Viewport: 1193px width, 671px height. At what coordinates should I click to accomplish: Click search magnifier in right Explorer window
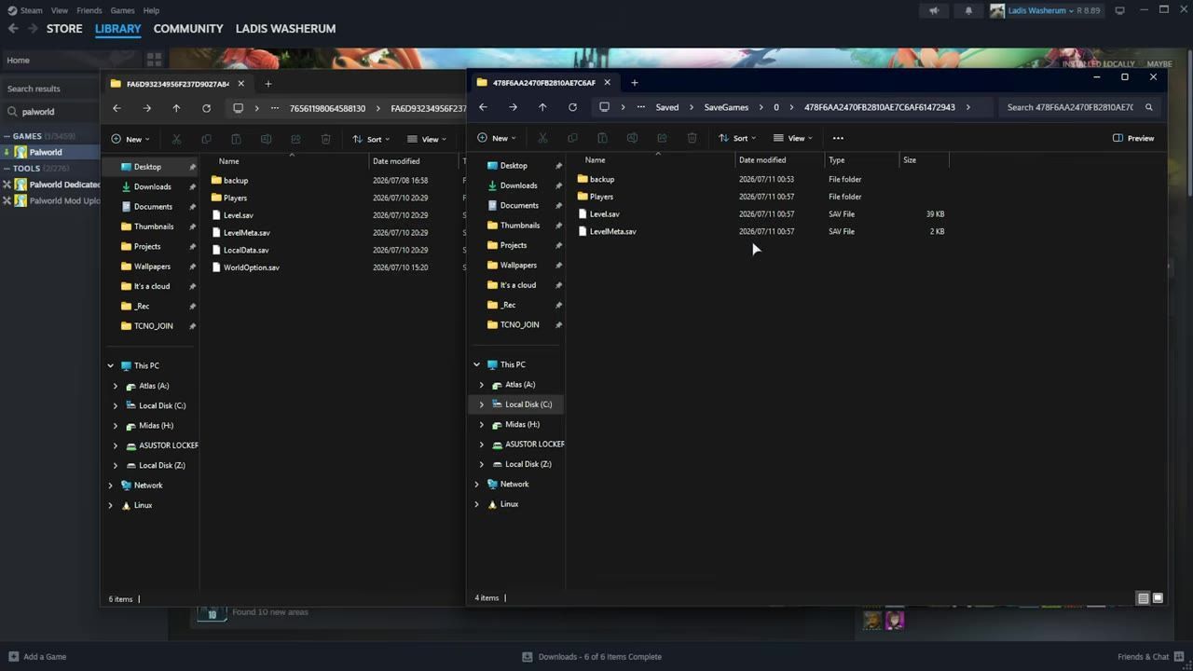1148,107
